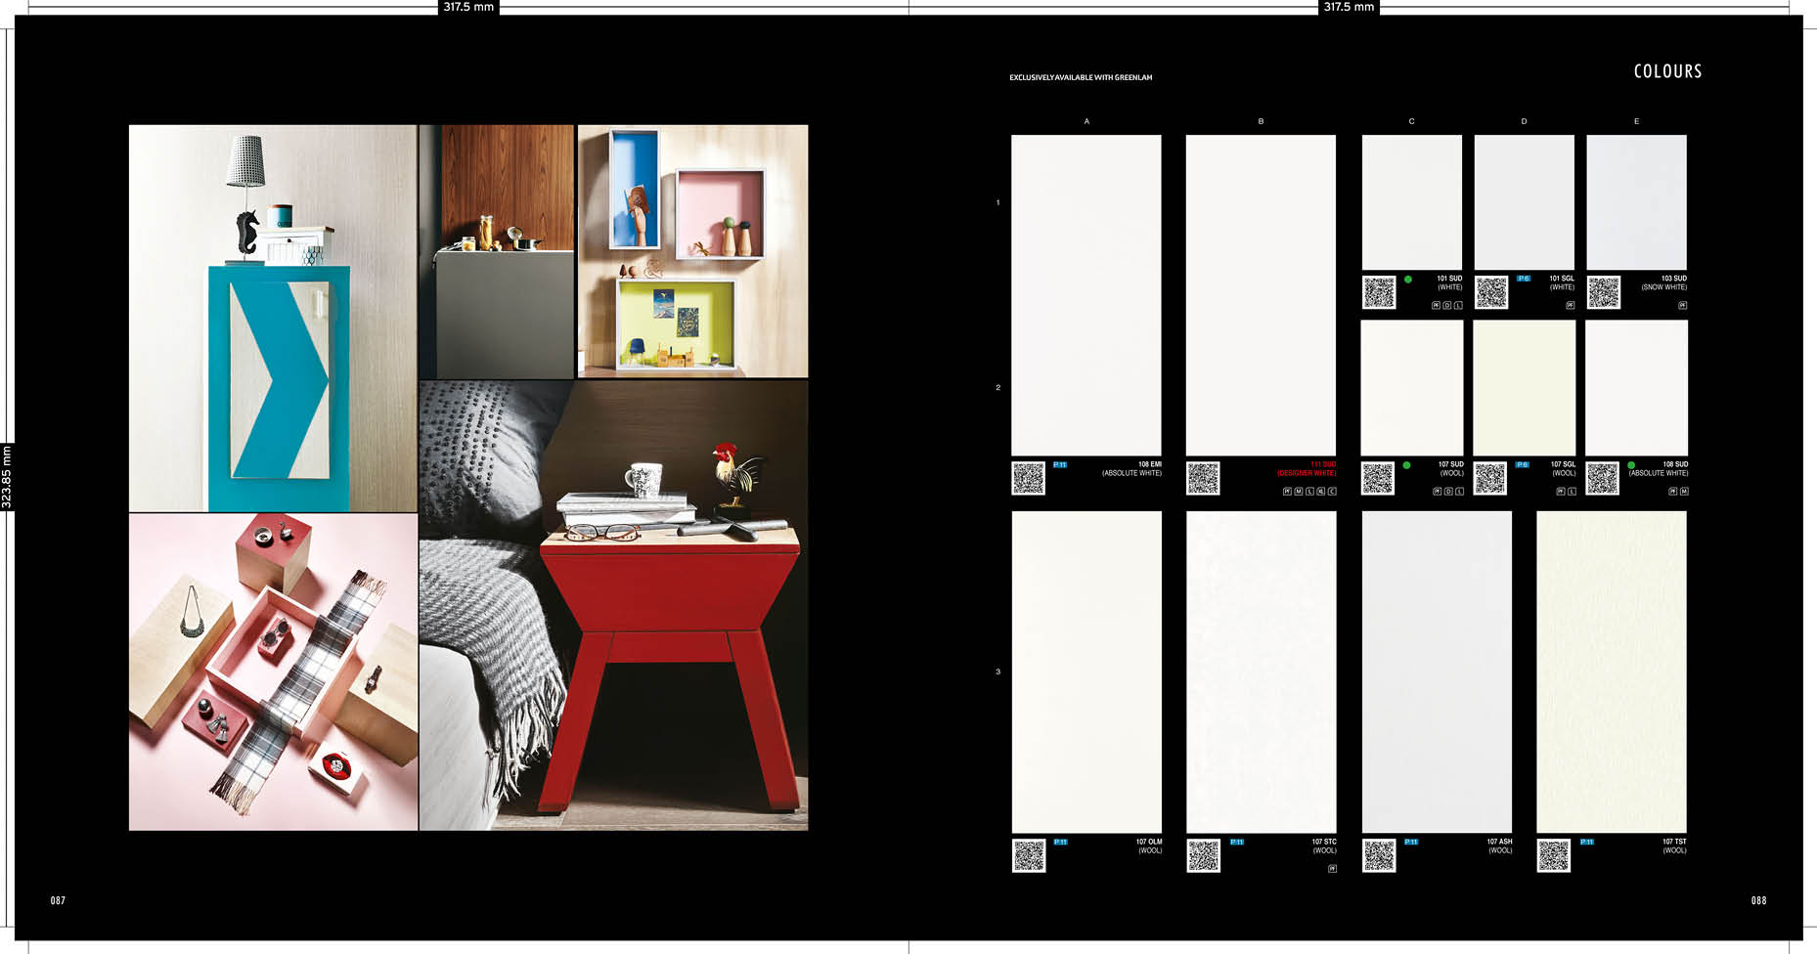This screenshot has height=954, width=1817.
Task: Click the QR code beside 101 SUD White
Action: tap(1379, 292)
